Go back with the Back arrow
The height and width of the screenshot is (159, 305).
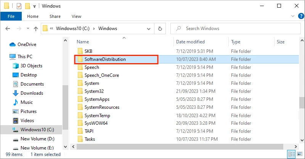pos(8,29)
